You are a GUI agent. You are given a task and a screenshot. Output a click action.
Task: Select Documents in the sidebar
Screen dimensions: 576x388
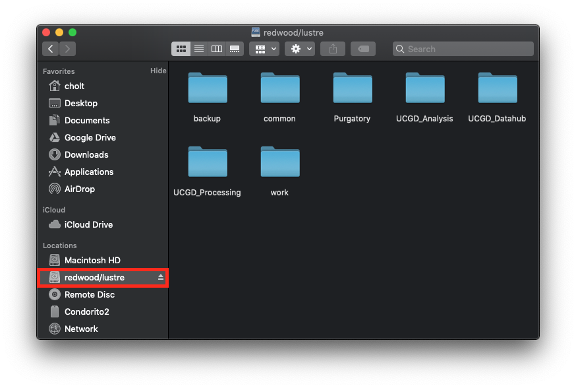tap(103, 120)
